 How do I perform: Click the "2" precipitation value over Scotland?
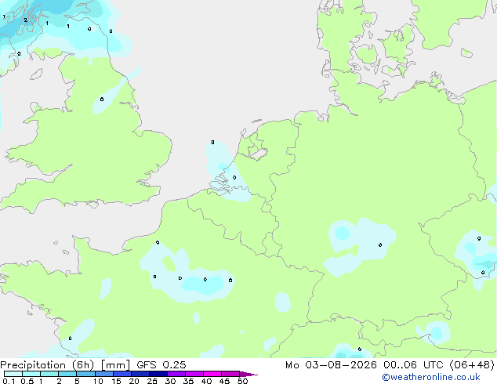click(26, 20)
